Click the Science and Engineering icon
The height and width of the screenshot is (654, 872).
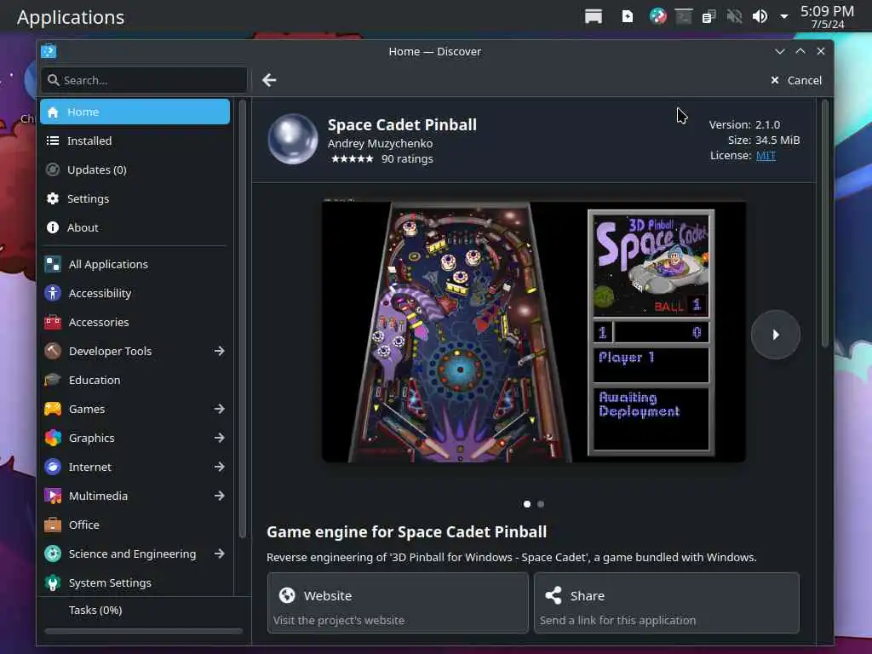click(53, 554)
